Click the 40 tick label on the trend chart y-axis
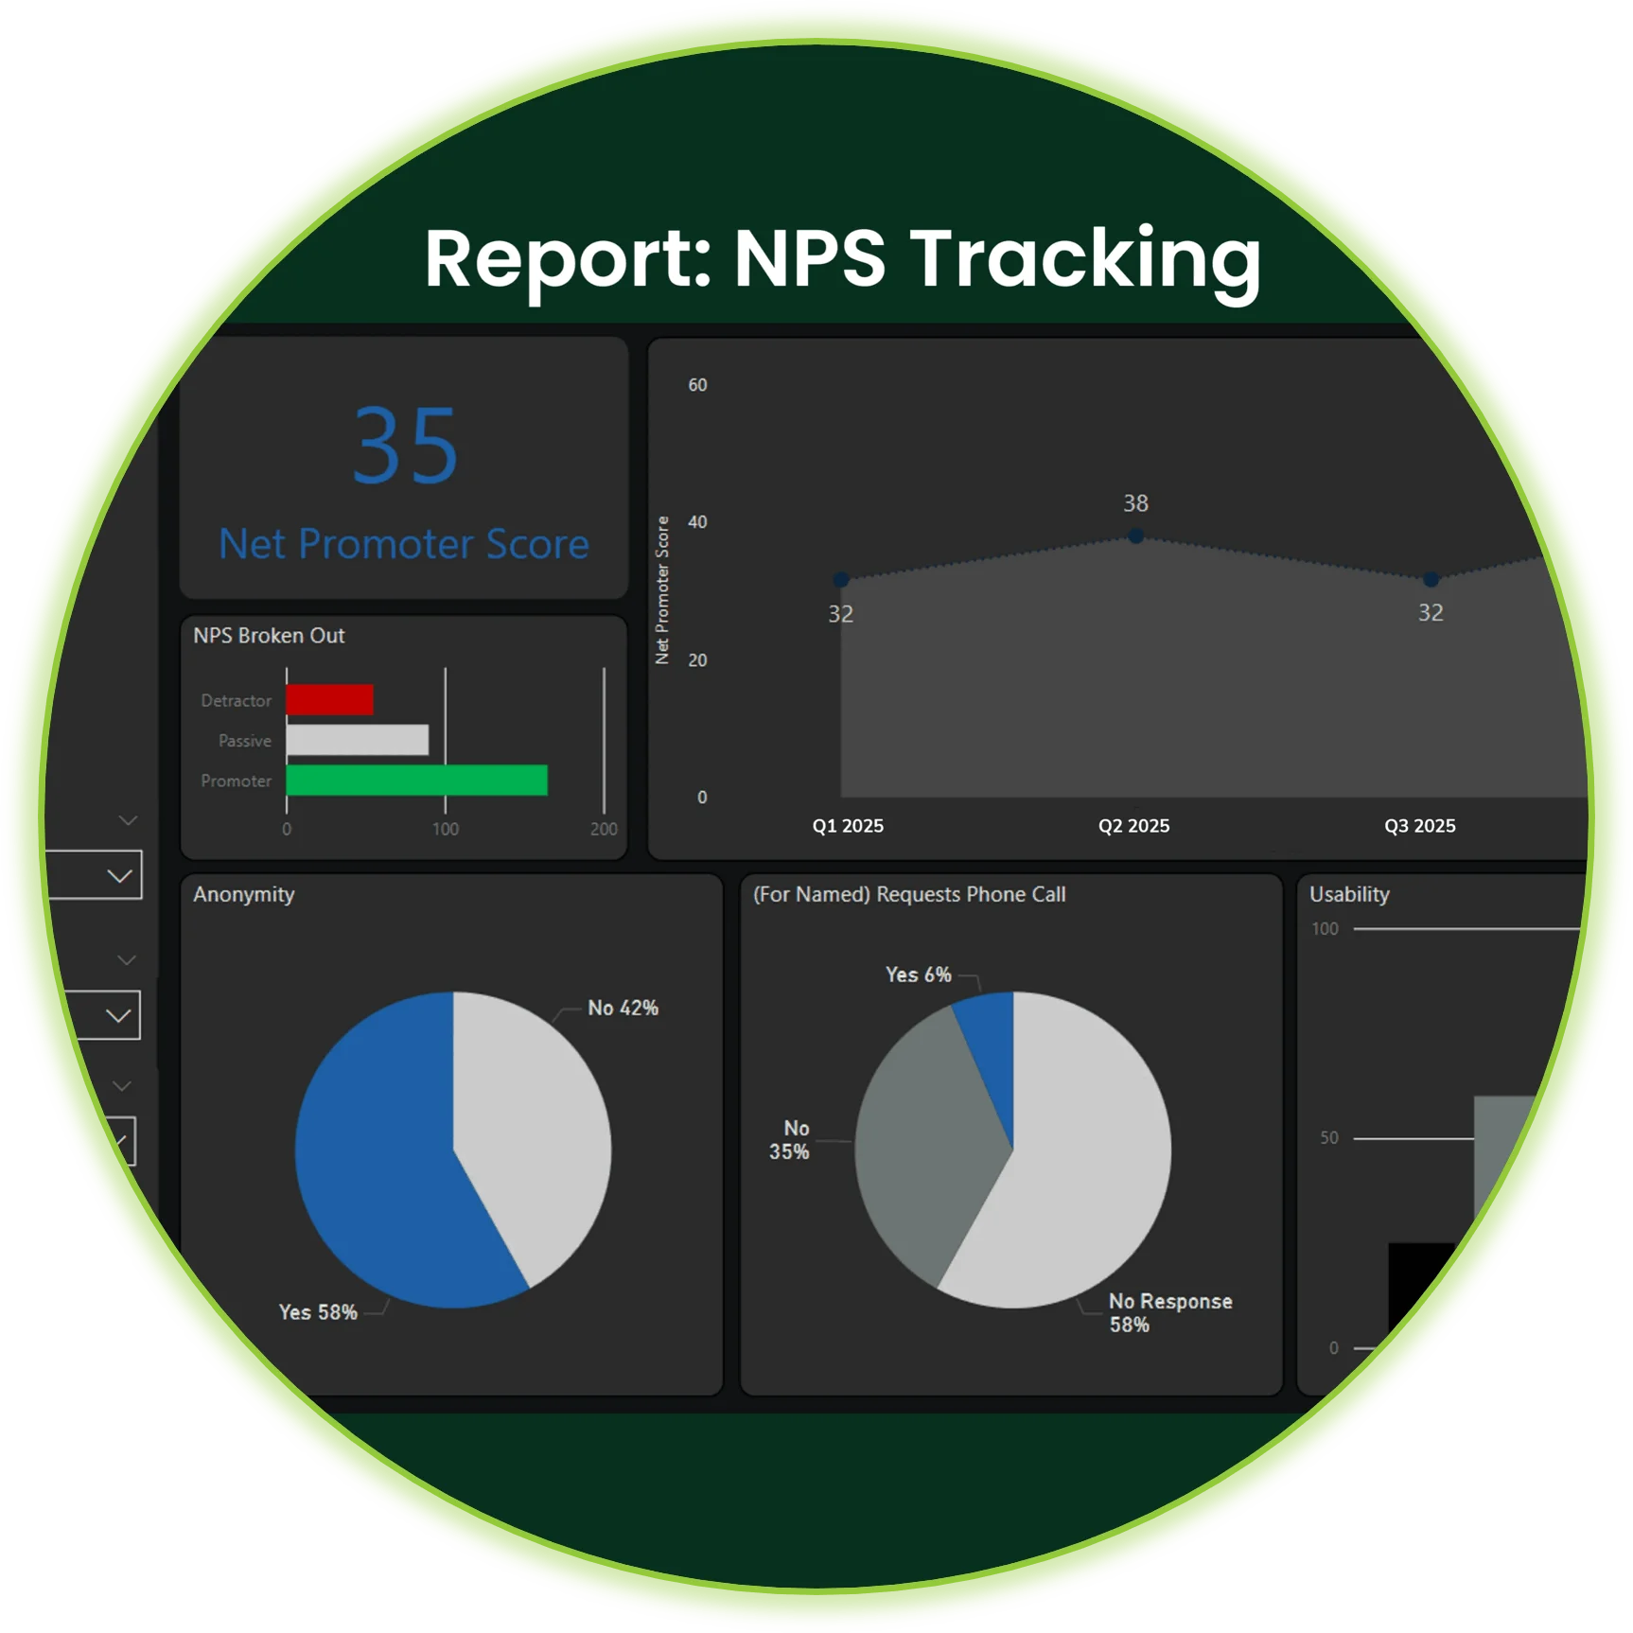The height and width of the screenshot is (1633, 1633). [x=697, y=522]
